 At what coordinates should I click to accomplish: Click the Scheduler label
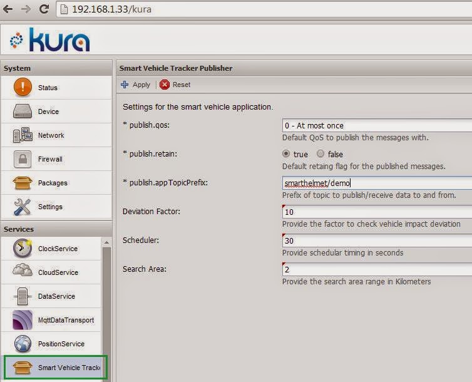[x=141, y=240]
